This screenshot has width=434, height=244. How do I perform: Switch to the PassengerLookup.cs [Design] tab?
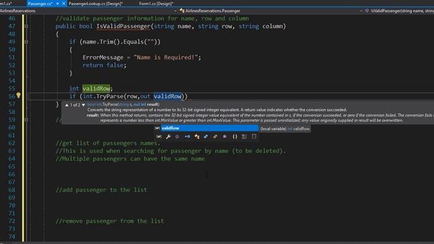pos(96,3)
